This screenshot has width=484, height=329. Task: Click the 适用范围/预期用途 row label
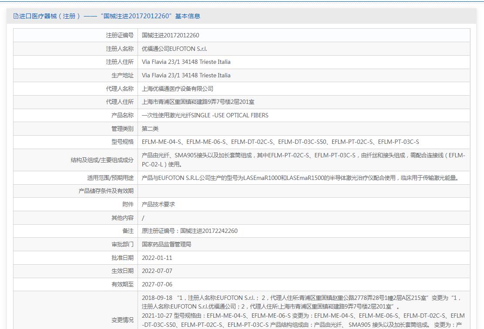(x=110, y=178)
